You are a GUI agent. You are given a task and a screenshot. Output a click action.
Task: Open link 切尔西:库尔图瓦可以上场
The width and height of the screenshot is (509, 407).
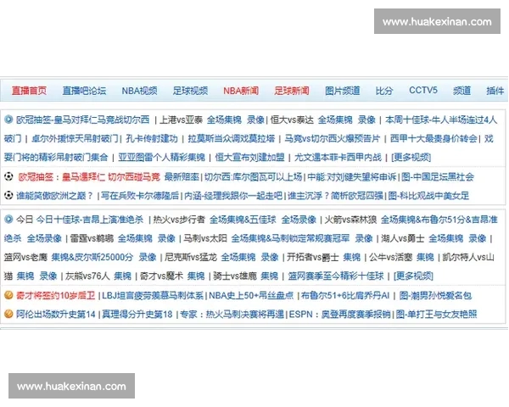pyautogui.click(x=253, y=177)
